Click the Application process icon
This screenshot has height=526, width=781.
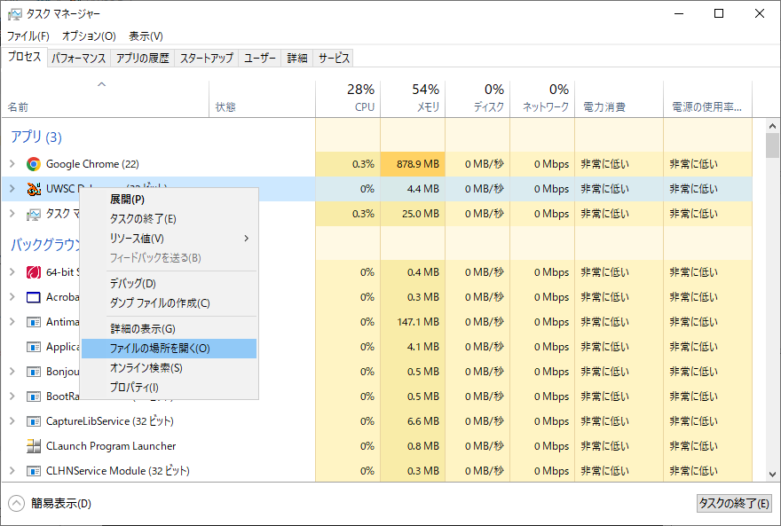pyautogui.click(x=34, y=347)
